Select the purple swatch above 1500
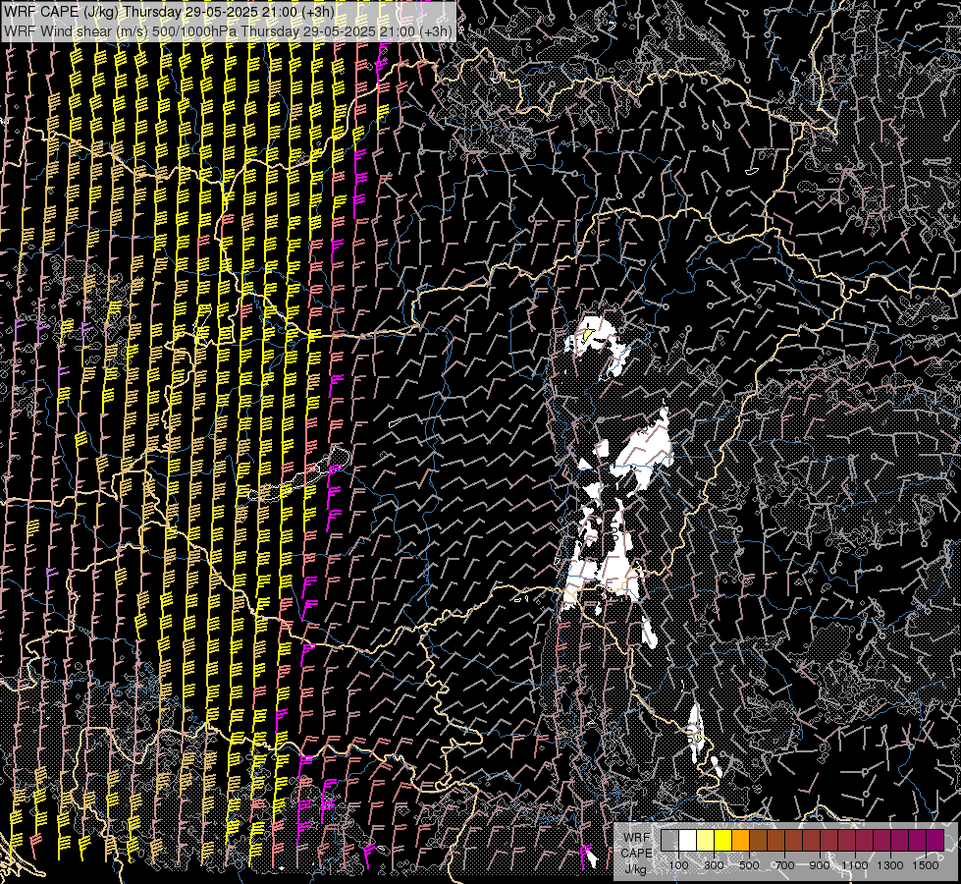The width and height of the screenshot is (961, 884). pyautogui.click(x=935, y=840)
